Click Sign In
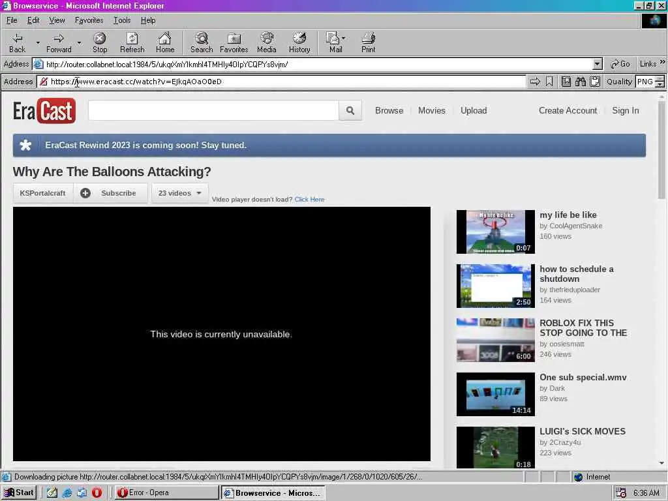Viewport: 668px width, 501px height. pos(626,110)
